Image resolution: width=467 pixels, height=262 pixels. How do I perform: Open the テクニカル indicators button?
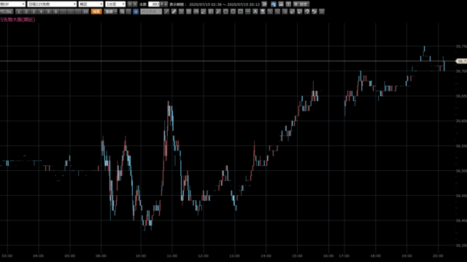click(7, 12)
